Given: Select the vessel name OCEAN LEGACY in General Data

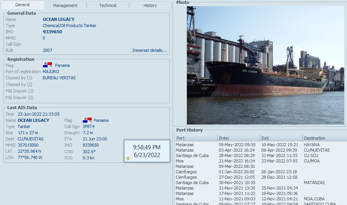Looking at the screenshot, I should tap(58, 19).
